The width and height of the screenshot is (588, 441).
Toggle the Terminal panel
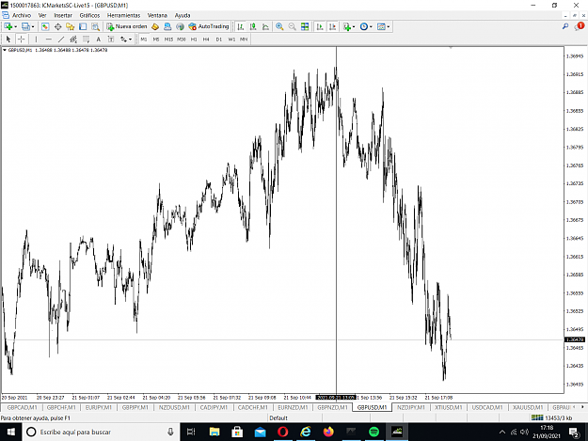tap(83, 26)
